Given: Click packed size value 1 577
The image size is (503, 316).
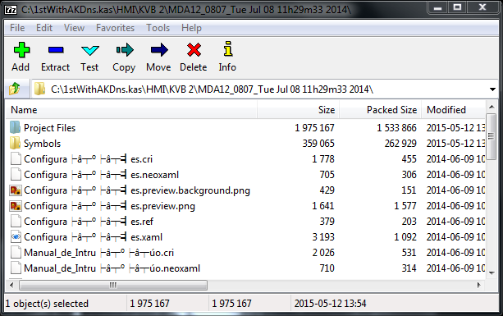Looking at the screenshot, I should tap(405, 206).
